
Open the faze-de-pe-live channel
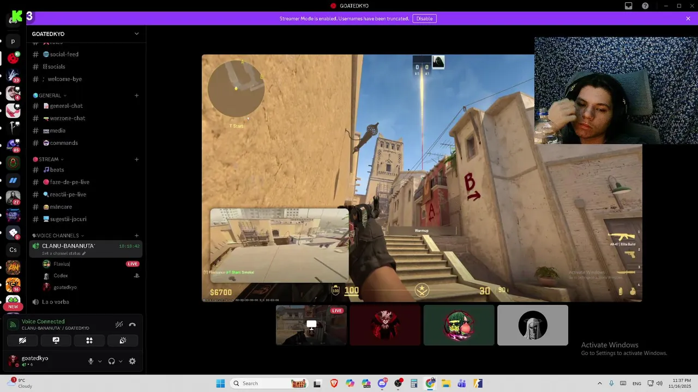tap(86, 182)
